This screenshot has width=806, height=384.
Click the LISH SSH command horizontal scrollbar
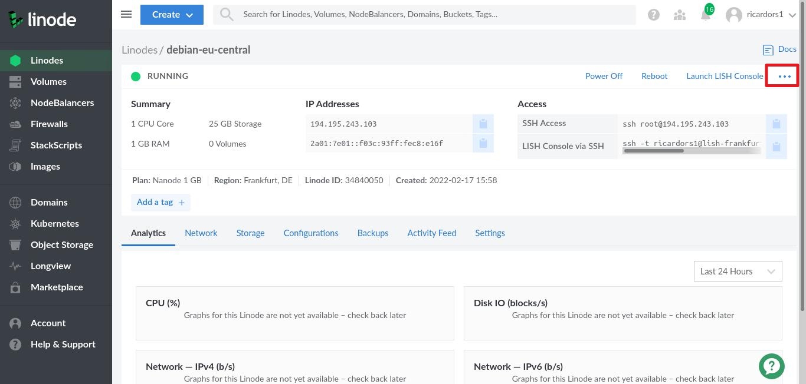tap(654, 151)
